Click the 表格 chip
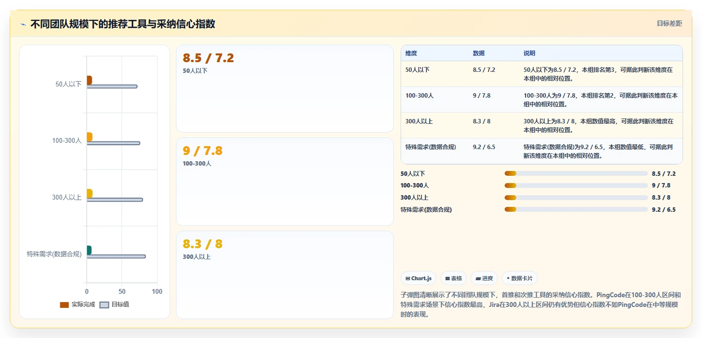Screen dimensions: 702x338 click(454, 278)
